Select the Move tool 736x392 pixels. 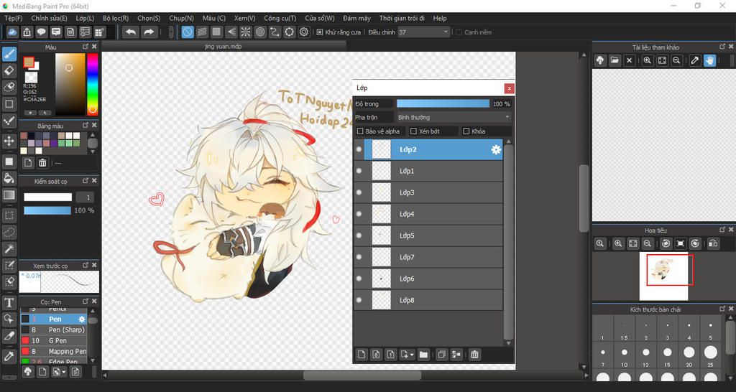pyautogui.click(x=9, y=141)
